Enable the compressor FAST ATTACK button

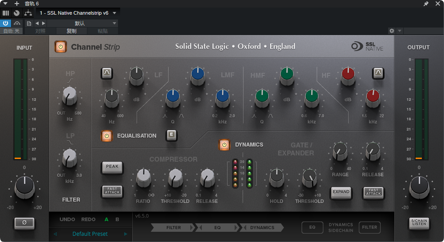tap(112, 191)
